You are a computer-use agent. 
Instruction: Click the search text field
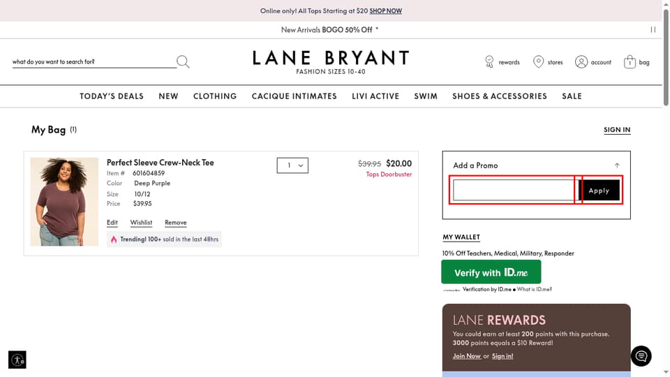pos(94,62)
